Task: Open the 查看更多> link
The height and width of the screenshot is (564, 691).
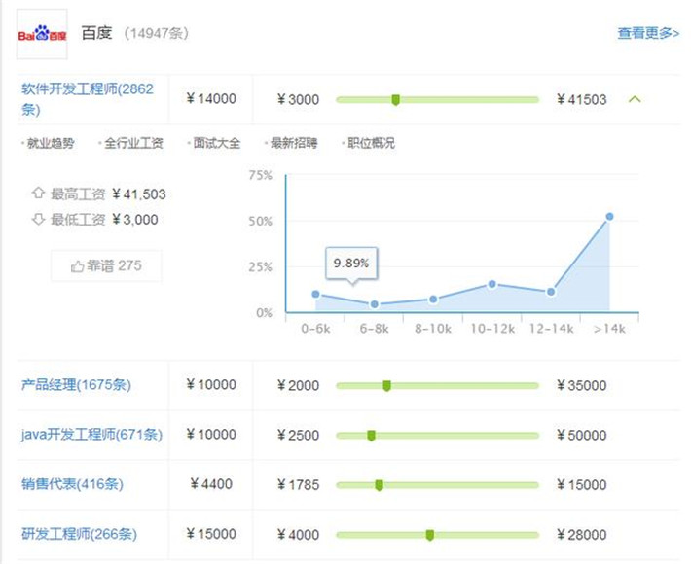Action: 647,33
